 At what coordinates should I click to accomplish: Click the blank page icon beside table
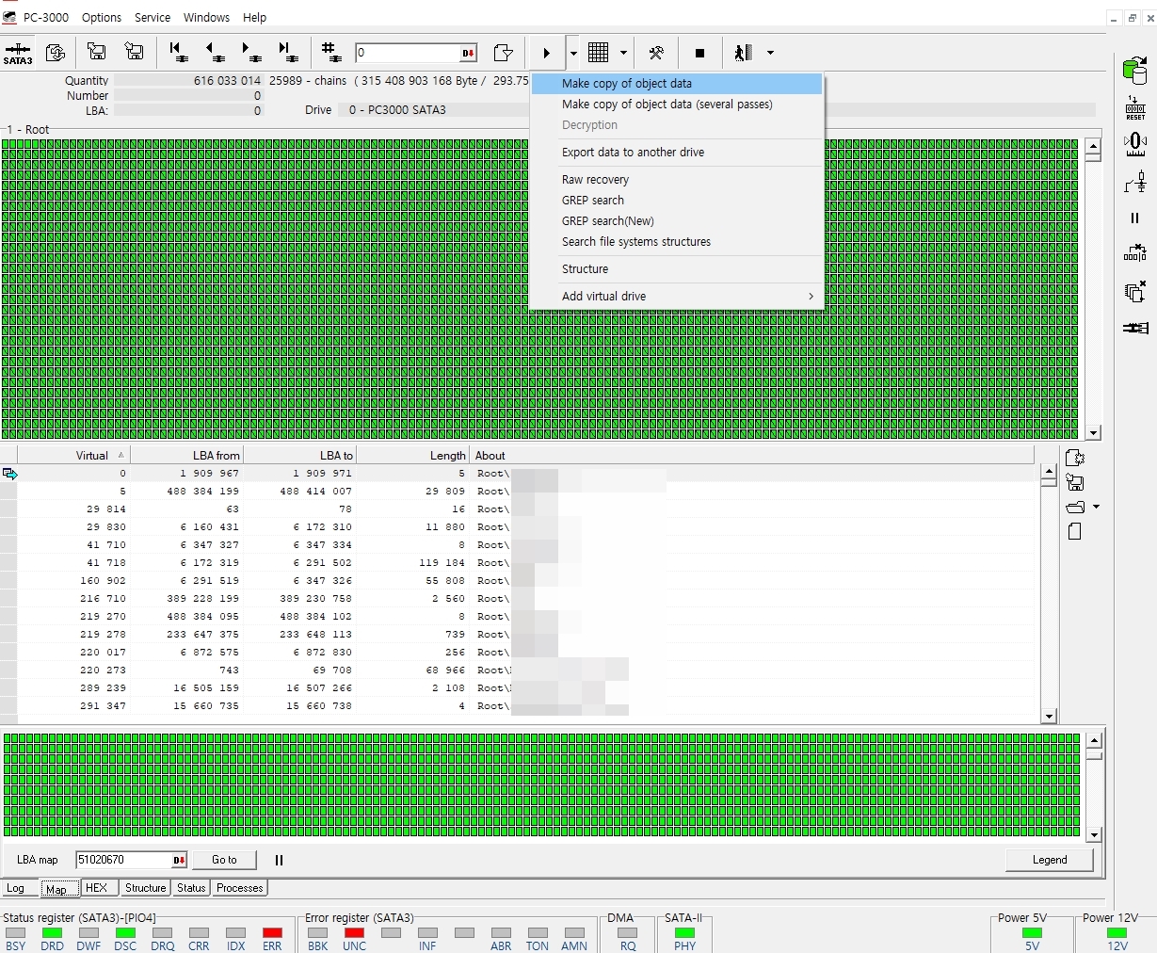click(1075, 532)
